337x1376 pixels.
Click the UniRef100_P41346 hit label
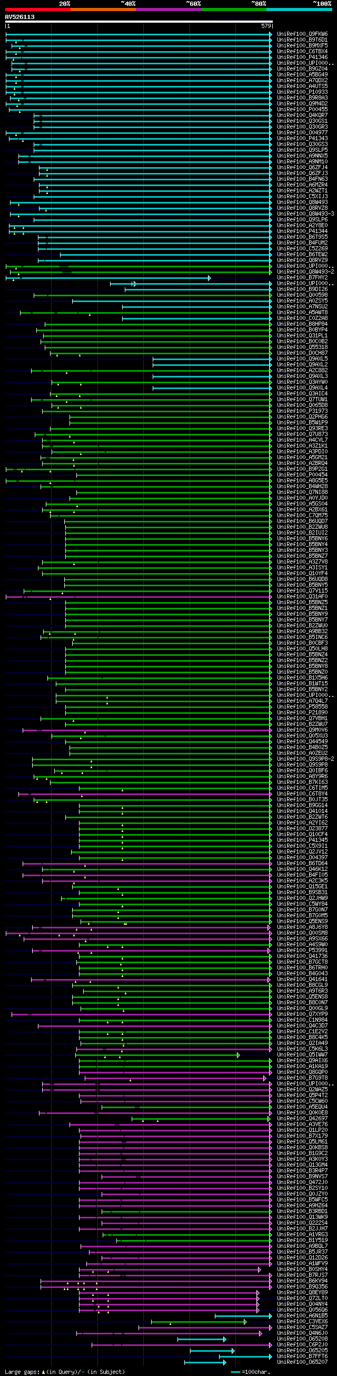(302, 57)
